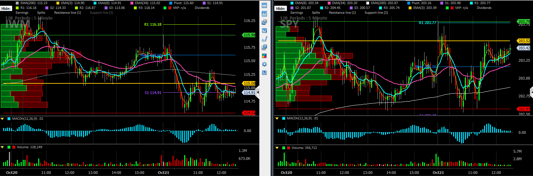Click the studies M-shaped chart icon
The height and width of the screenshot is (176, 533).
[264, 31]
